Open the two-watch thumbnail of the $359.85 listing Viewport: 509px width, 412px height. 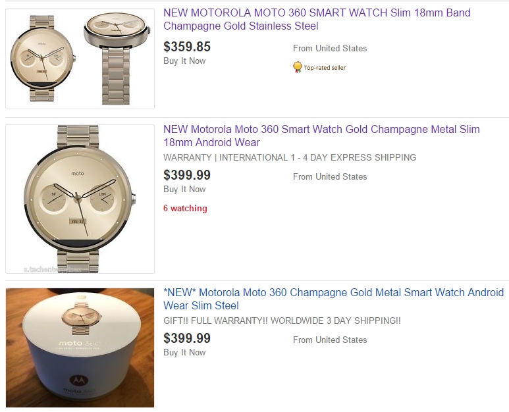[80, 59]
